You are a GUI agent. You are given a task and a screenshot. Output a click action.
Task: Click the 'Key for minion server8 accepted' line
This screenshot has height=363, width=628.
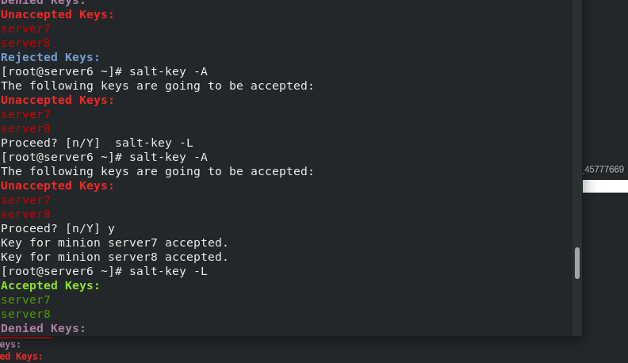[114, 257]
